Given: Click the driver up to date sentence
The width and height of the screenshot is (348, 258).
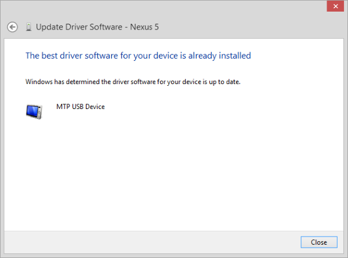Looking at the screenshot, I should [x=133, y=82].
